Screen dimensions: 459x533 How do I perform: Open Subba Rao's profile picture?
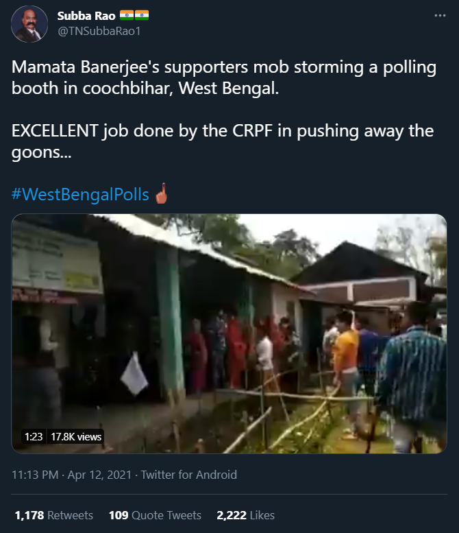tap(29, 25)
